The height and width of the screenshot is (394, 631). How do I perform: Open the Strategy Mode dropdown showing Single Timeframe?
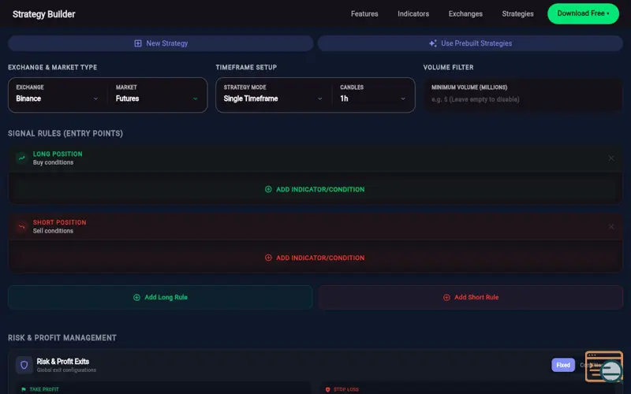[x=273, y=95]
